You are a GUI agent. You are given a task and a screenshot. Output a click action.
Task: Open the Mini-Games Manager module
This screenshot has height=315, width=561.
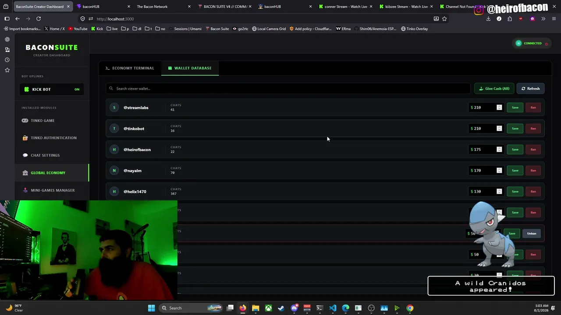click(52, 190)
